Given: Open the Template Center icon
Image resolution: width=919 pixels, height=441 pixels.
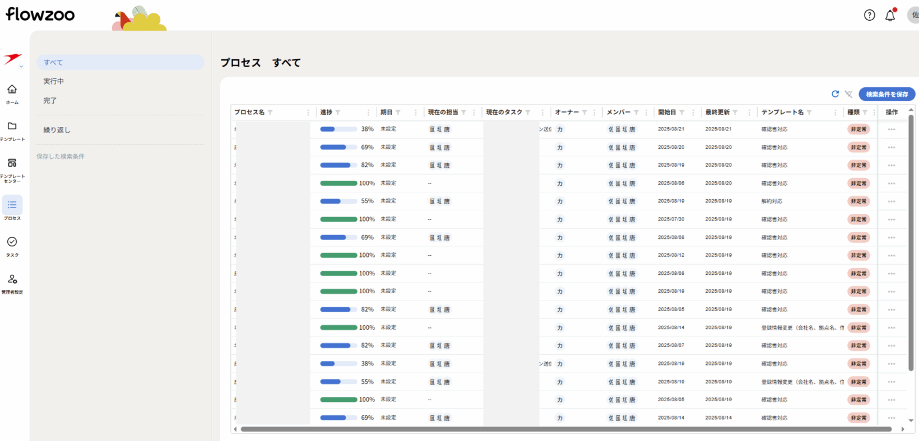Looking at the screenshot, I should click(12, 168).
